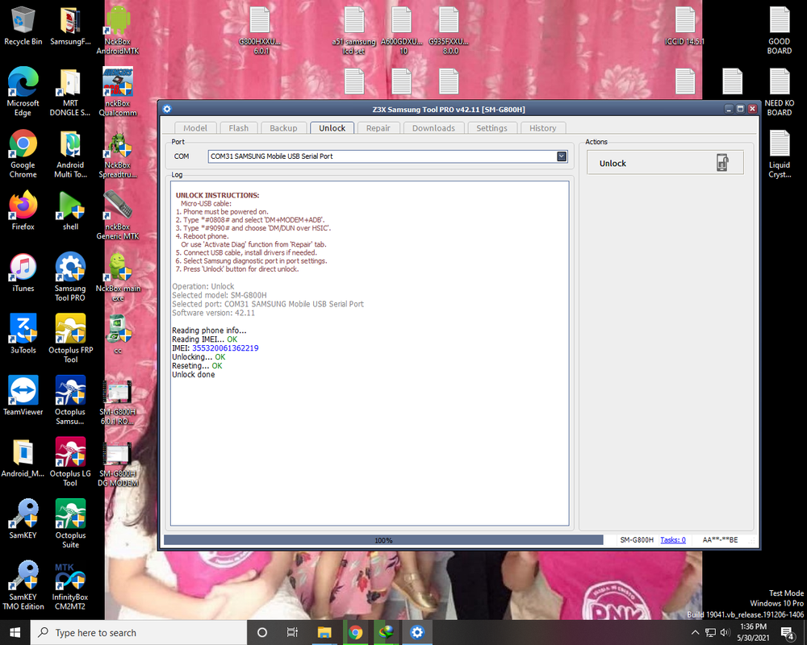Open the A600GDXU... 10 file

(x=401, y=30)
